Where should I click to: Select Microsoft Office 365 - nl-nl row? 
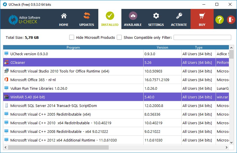(33, 80)
